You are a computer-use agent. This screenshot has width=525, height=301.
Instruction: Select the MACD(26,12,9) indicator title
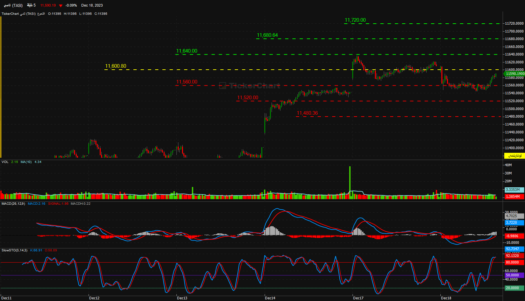tap(13, 204)
